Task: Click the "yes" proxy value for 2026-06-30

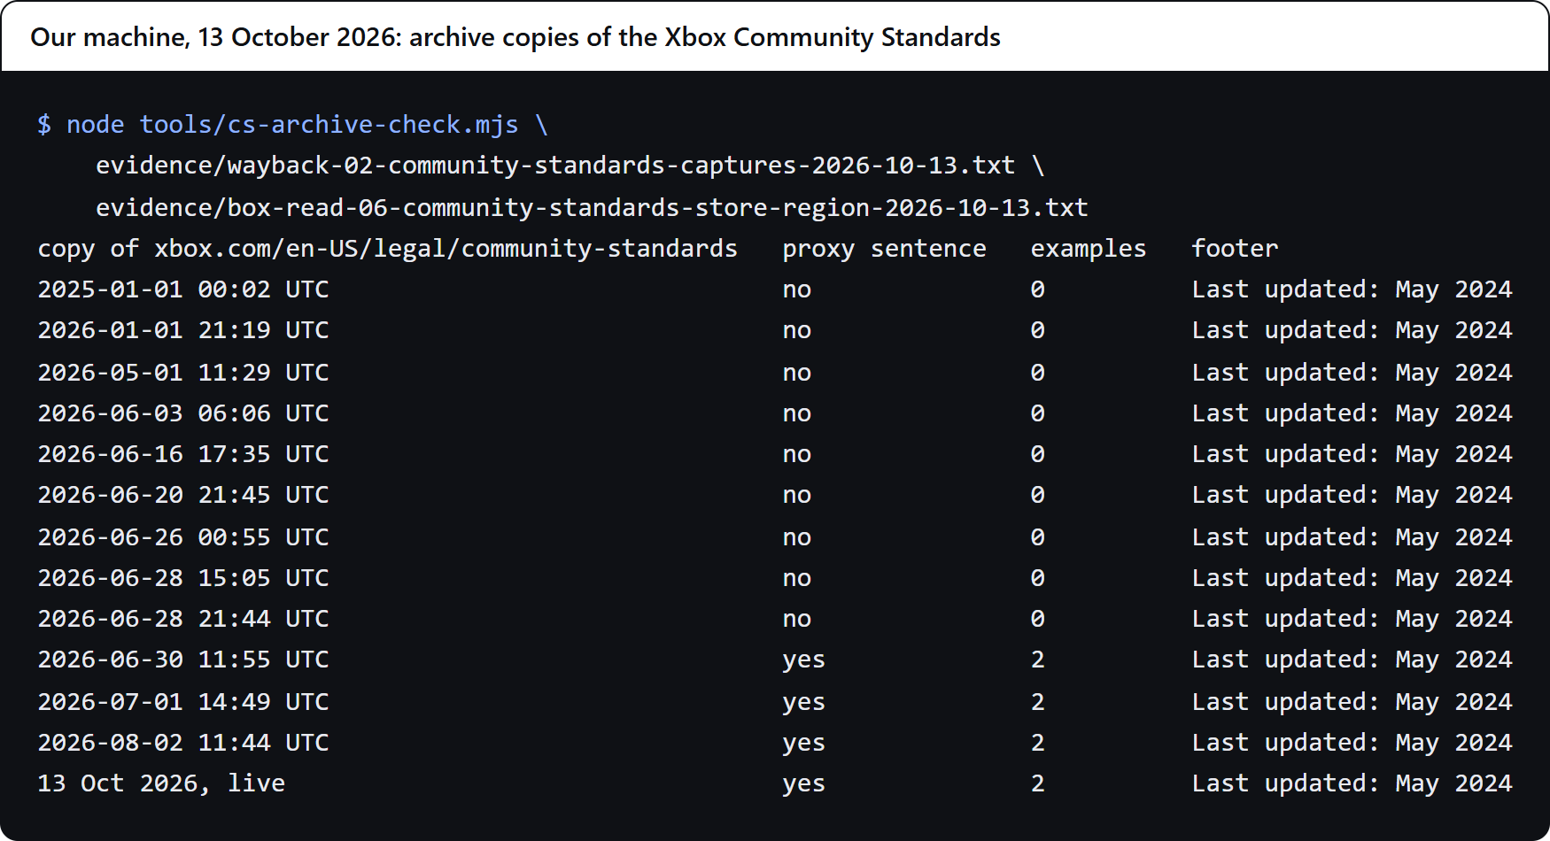Action: (x=804, y=660)
